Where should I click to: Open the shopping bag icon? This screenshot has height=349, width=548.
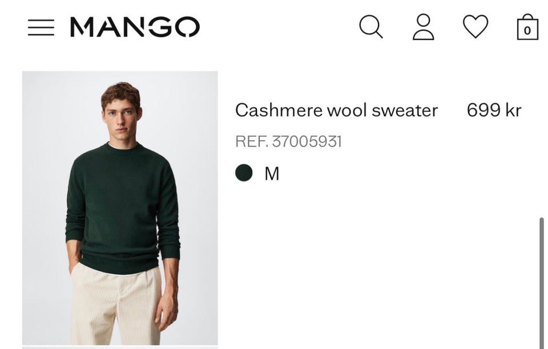pyautogui.click(x=527, y=27)
